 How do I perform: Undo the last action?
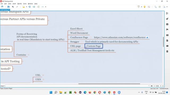coord(13,7)
